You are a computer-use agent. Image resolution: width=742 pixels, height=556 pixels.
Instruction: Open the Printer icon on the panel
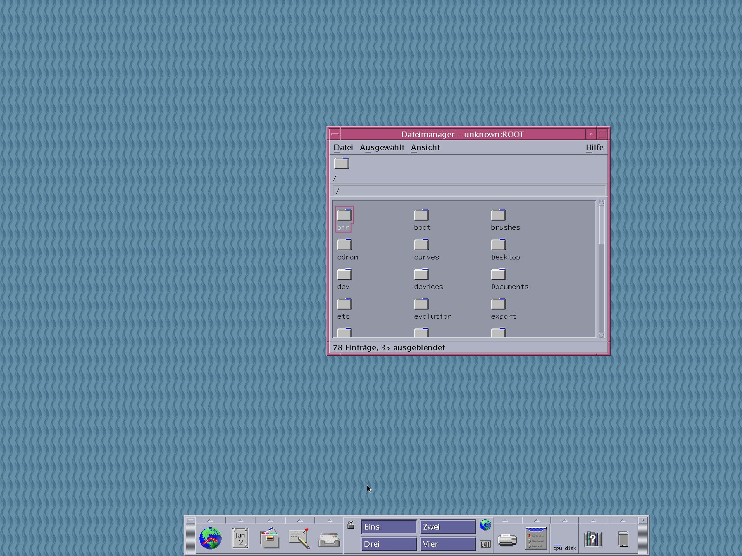point(507,540)
